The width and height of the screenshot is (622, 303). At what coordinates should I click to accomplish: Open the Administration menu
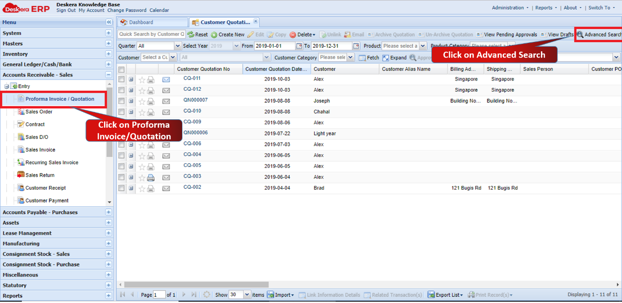510,8
